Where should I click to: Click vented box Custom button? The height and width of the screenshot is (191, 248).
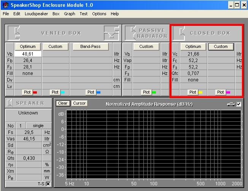(56, 46)
